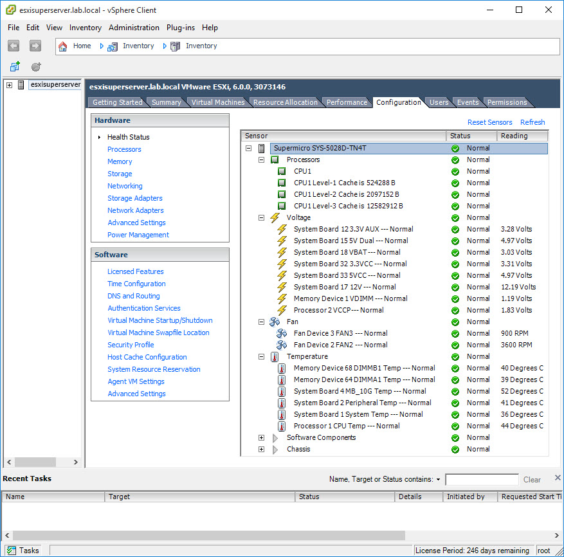Click the 52 Degrees C reading value
The image size is (564, 557).
click(522, 392)
